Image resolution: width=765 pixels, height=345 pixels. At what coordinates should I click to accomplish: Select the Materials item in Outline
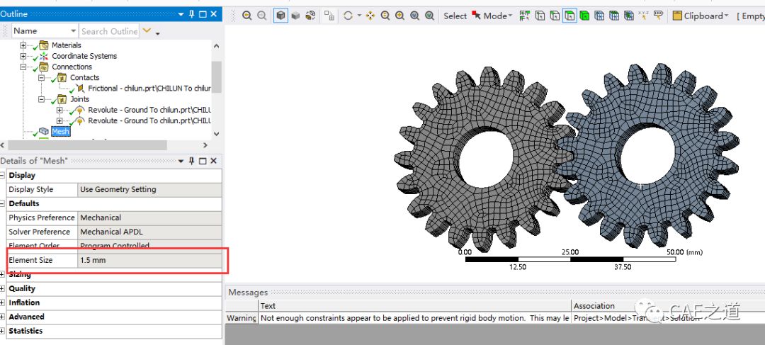pyautogui.click(x=67, y=45)
